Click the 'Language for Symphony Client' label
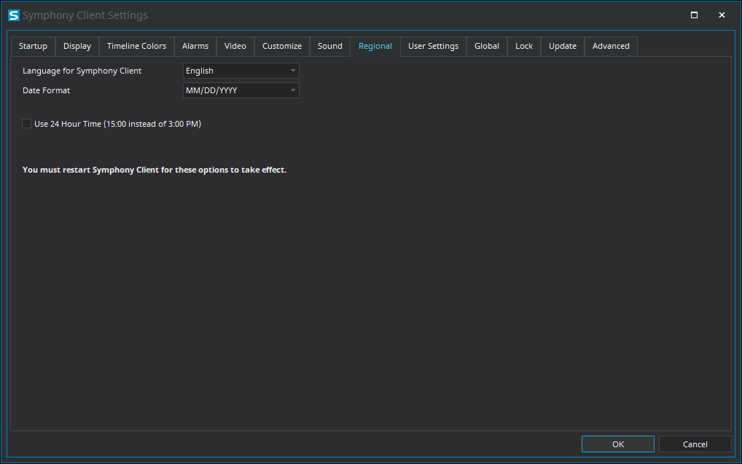 [x=82, y=71]
